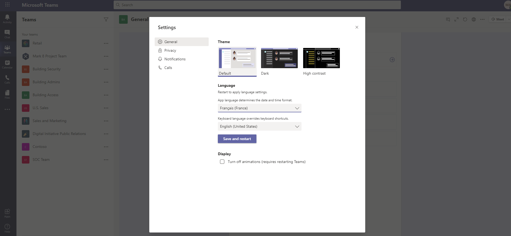This screenshot has width=511, height=236.
Task: Open more options for U.S. Sales team
Action: coord(106,108)
